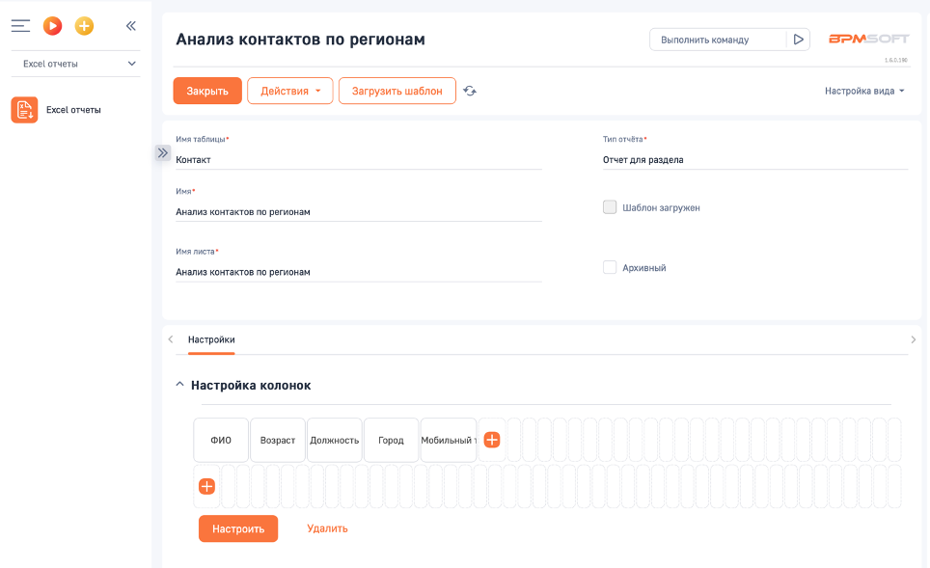Toggle the Архивный checkbox

610,267
